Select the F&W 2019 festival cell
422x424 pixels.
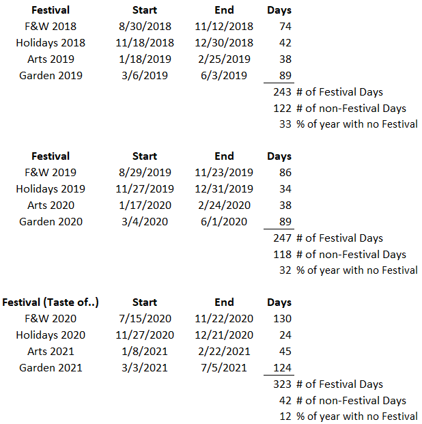click(x=51, y=173)
